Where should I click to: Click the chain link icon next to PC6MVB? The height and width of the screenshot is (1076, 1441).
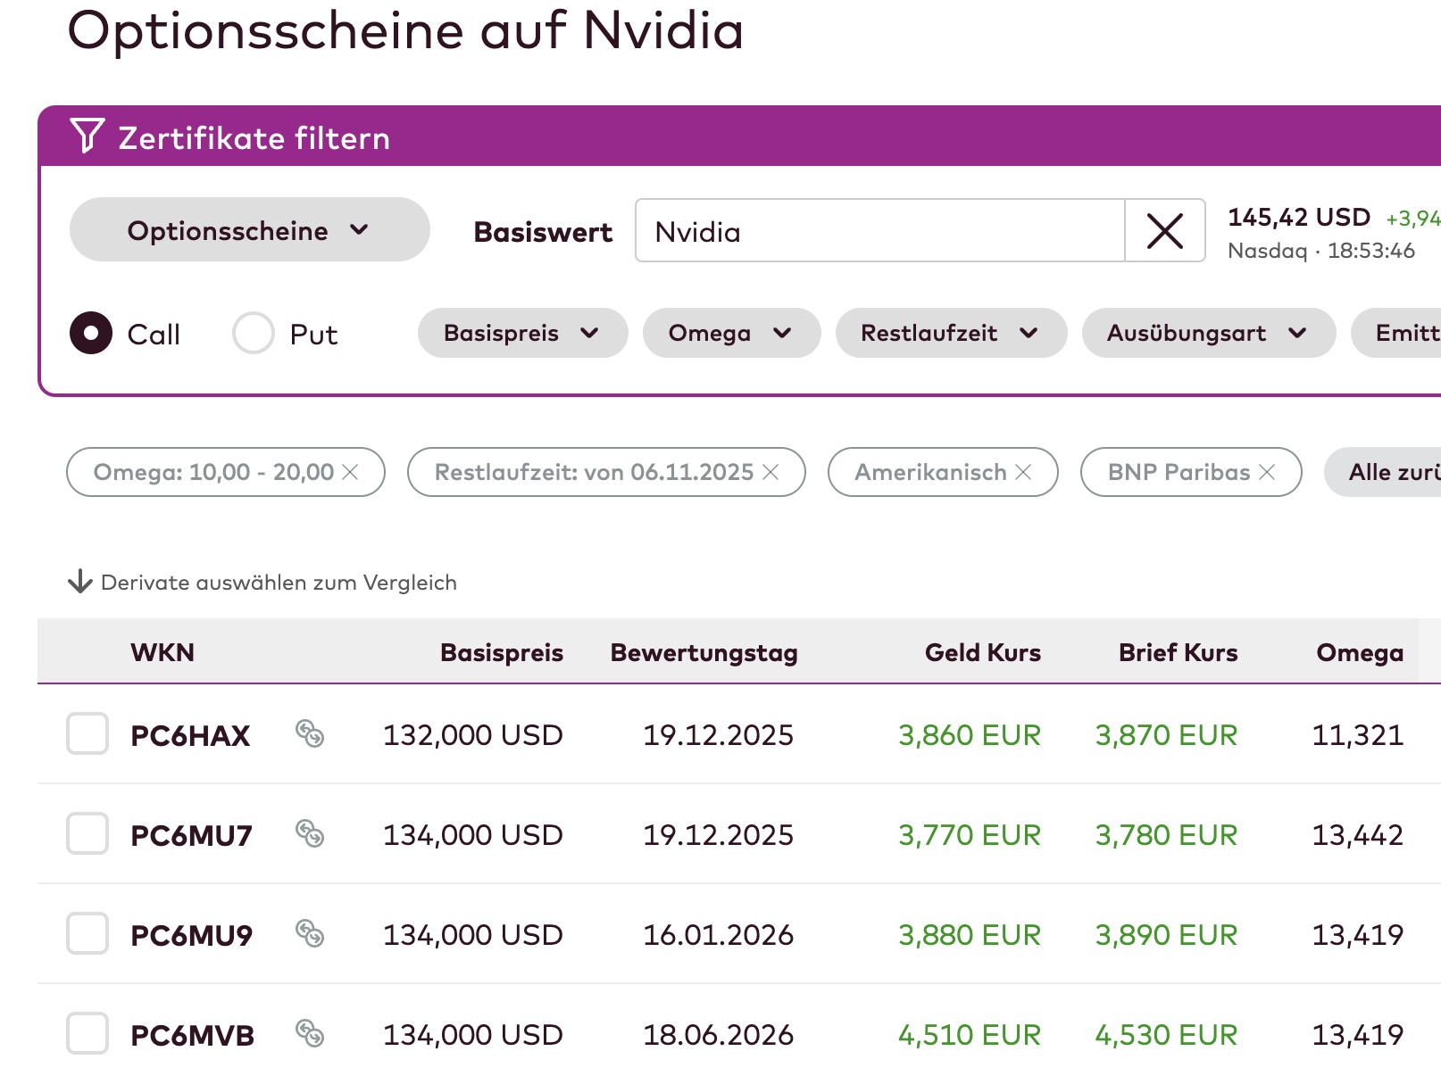310,1035
